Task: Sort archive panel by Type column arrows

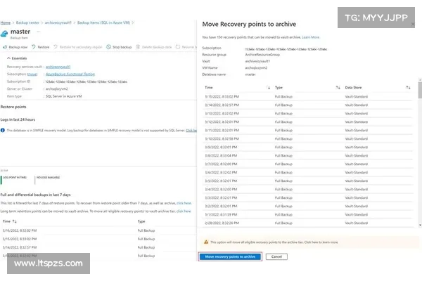Action: pos(338,88)
